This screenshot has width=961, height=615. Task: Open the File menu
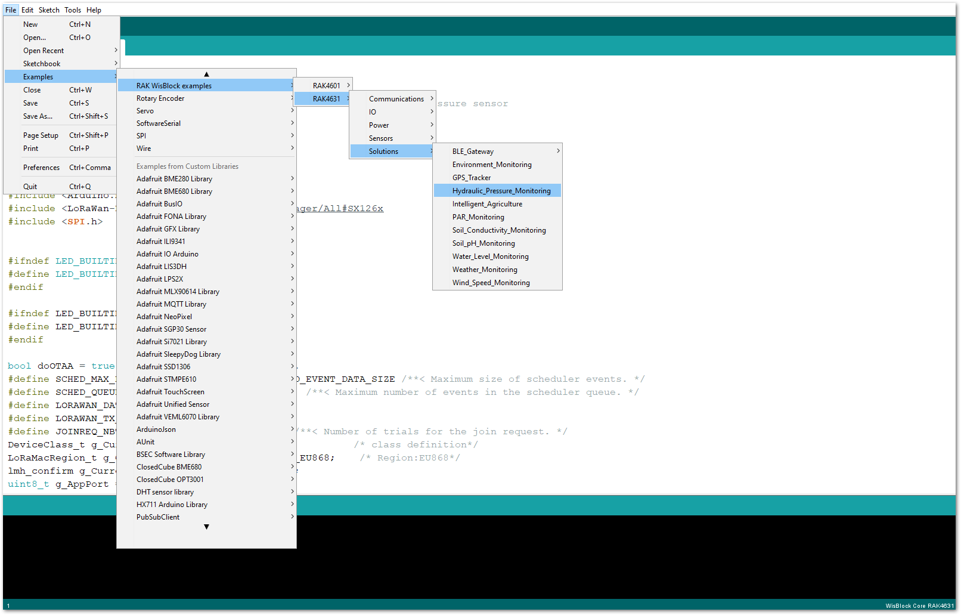click(11, 10)
